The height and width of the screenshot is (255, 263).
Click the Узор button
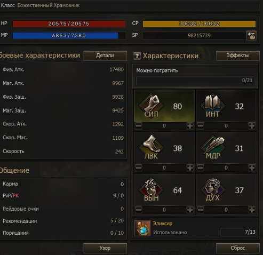(x=105, y=248)
